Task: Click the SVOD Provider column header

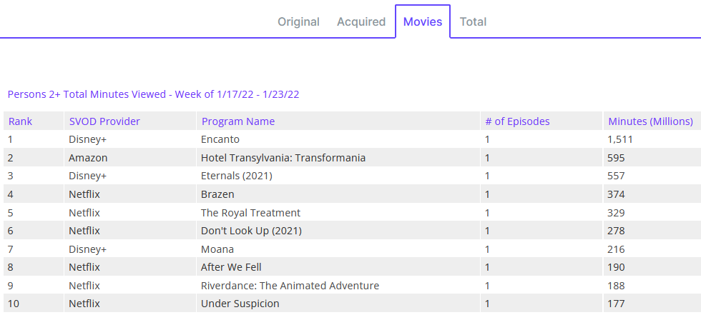Action: [x=104, y=121]
